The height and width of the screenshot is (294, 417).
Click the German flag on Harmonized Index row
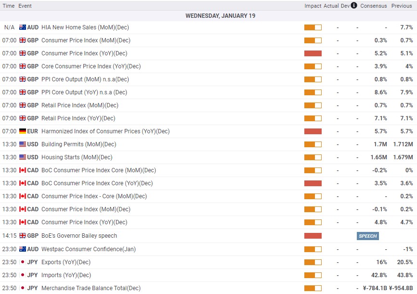pyautogui.click(x=22, y=131)
